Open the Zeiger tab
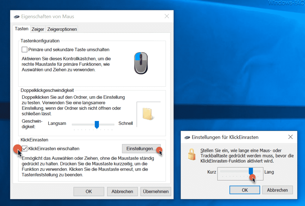 point(38,29)
